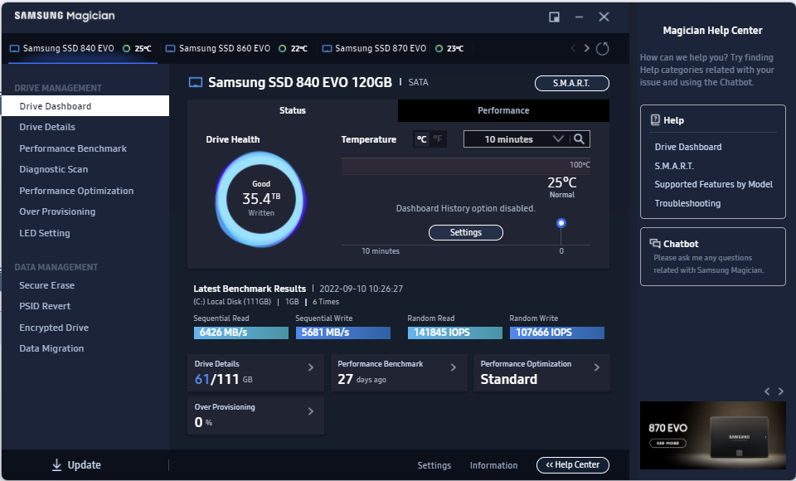Switch temperature unit to Fahrenheit
This screenshot has width=796, height=481.
pos(438,138)
